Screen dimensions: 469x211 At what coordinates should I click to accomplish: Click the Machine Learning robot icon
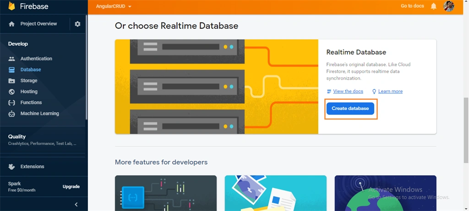click(x=11, y=114)
